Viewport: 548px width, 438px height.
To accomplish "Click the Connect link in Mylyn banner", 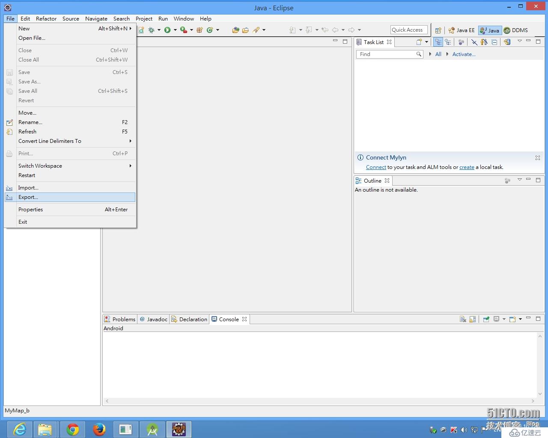I will tap(376, 167).
